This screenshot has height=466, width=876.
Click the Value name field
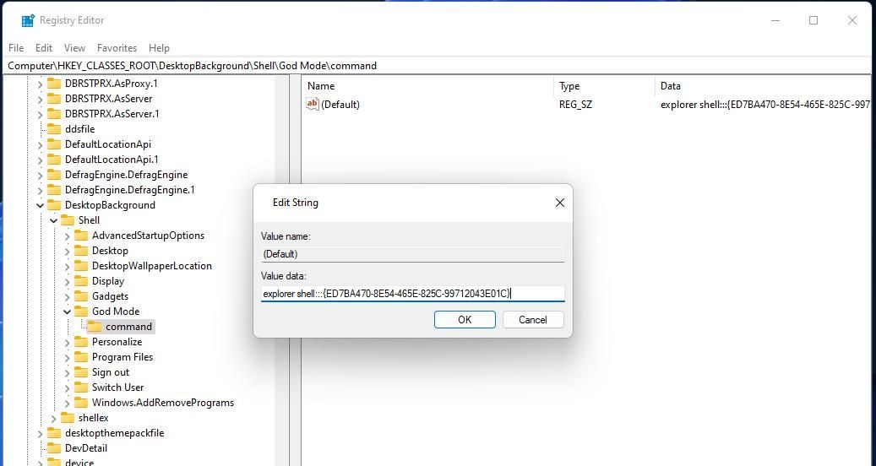point(413,254)
